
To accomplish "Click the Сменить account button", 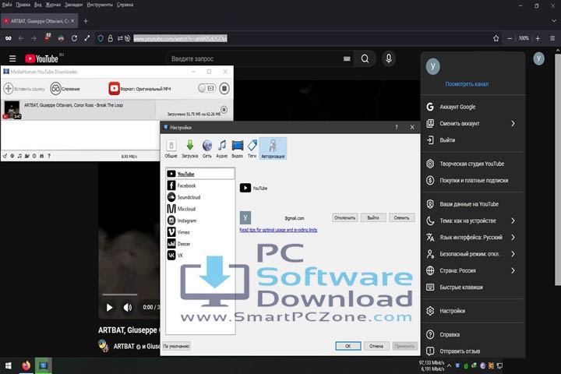I will (401, 217).
